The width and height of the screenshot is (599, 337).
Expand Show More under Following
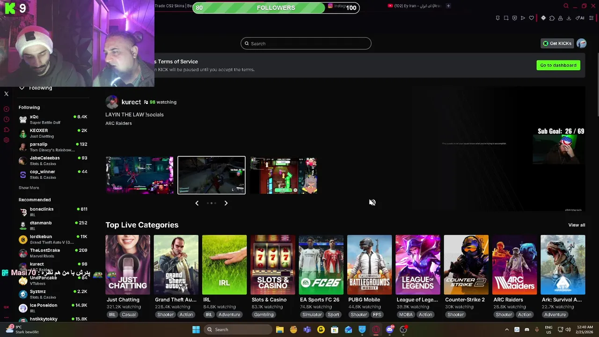(29, 188)
